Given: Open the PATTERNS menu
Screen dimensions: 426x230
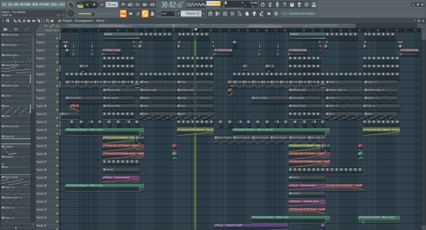Looking at the screenshot, I should (25, 4).
